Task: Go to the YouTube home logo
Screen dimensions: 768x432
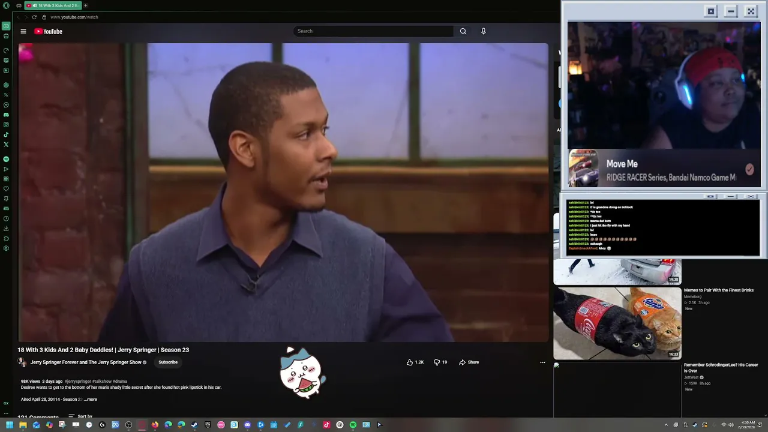Action: [x=48, y=31]
